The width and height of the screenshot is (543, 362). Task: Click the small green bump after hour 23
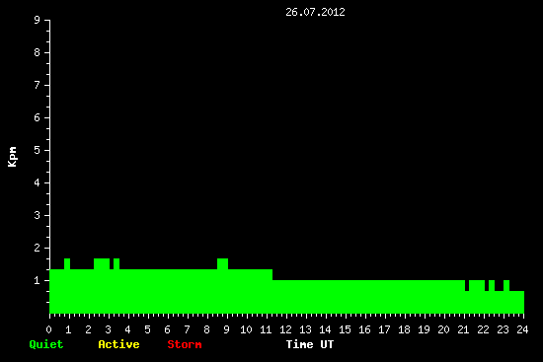[506, 285]
